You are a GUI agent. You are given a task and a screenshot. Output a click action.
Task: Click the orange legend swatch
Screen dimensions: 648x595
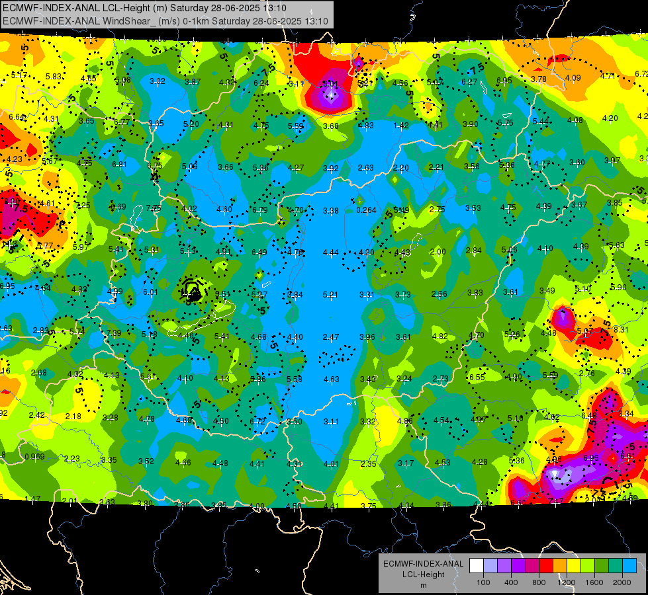(560, 566)
